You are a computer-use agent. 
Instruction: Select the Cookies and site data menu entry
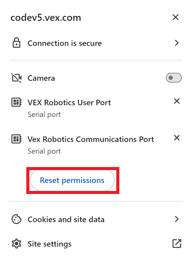(66, 219)
